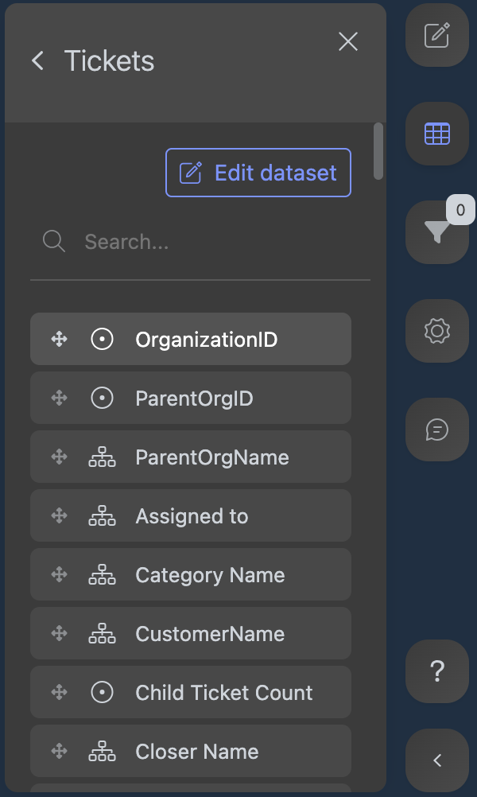This screenshot has width=477, height=797.
Task: Open the comments chat bubble icon
Action: pyautogui.click(x=437, y=430)
